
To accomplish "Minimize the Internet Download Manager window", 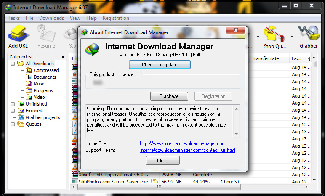I will 285,5.
